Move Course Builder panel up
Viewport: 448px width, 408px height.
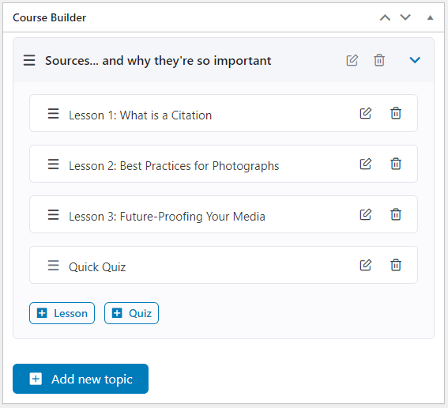point(385,17)
